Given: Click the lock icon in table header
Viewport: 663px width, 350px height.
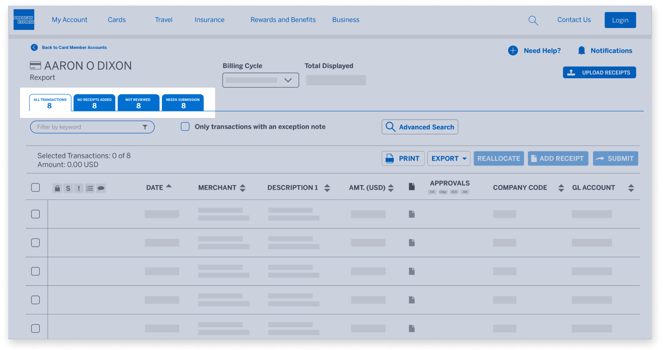Looking at the screenshot, I should click(57, 188).
